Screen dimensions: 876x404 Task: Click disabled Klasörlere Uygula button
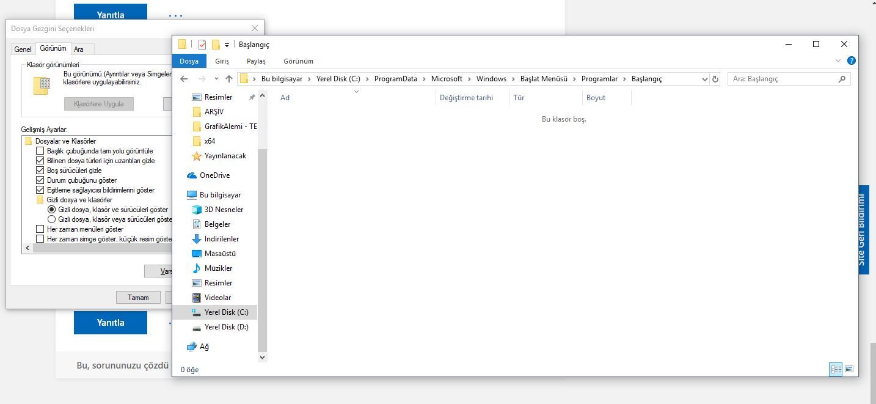click(99, 104)
